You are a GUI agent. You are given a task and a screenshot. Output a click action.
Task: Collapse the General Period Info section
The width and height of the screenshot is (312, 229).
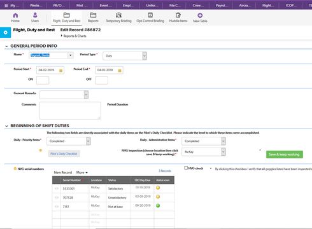coord(6,46)
